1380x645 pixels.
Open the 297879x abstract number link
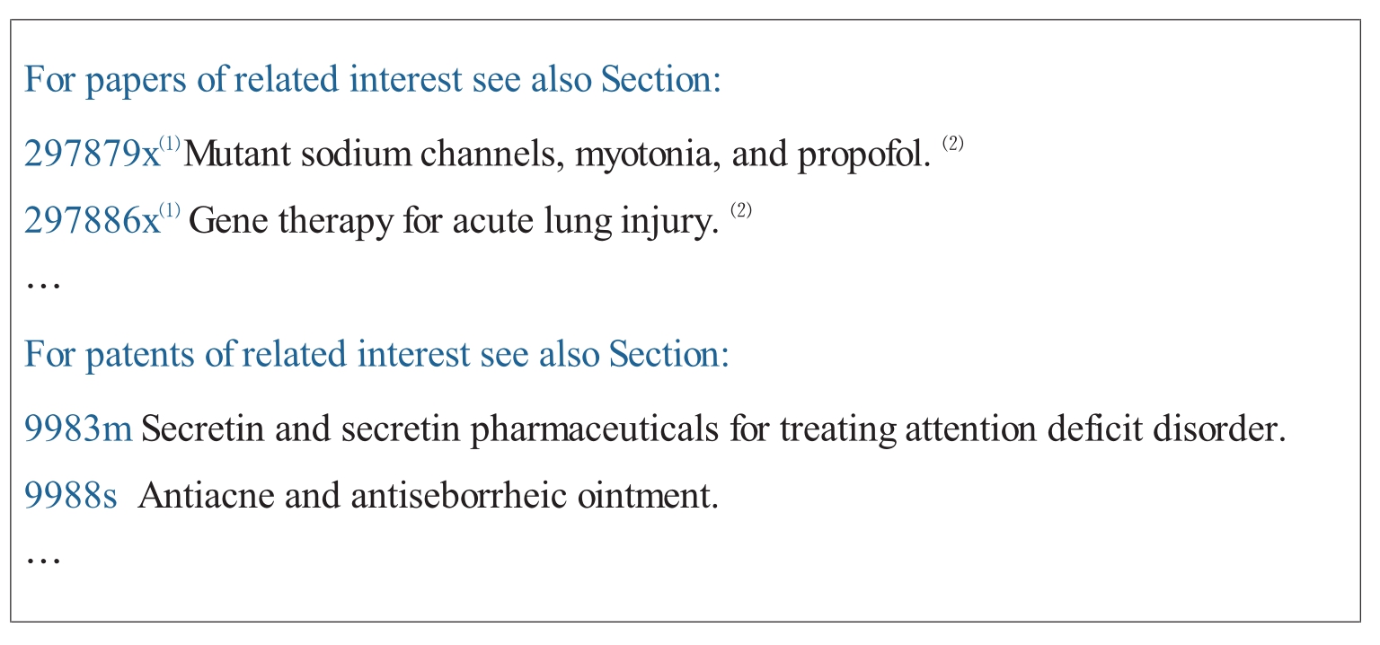tap(90, 155)
